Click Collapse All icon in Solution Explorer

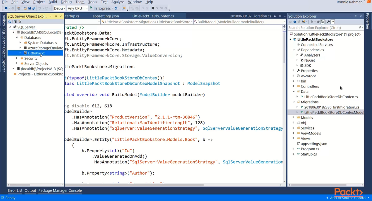tap(318, 22)
